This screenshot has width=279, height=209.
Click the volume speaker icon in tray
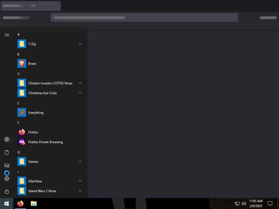point(244,204)
